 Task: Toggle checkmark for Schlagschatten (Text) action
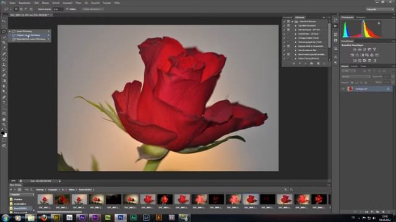[x=284, y=38]
